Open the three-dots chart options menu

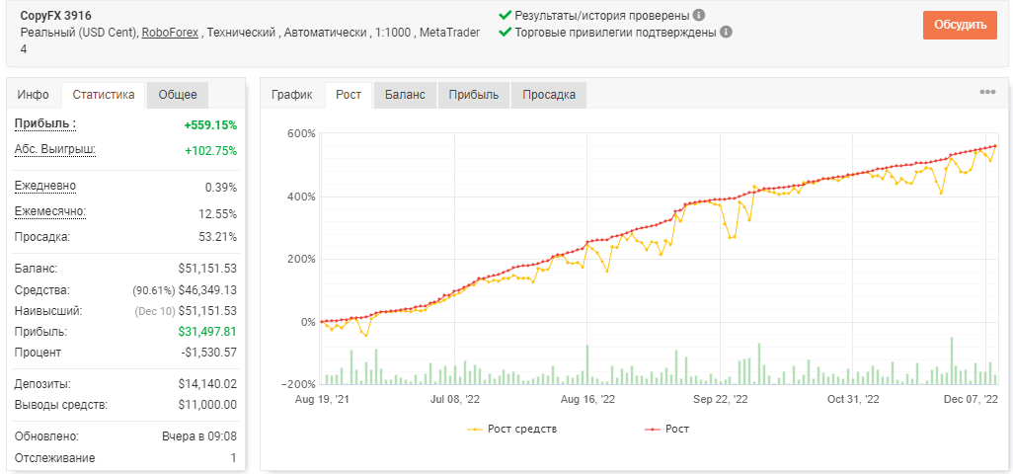point(987,92)
